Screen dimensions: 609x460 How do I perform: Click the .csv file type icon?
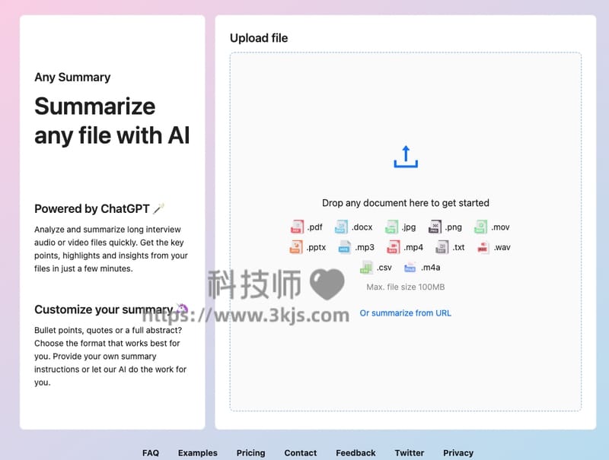click(x=366, y=267)
